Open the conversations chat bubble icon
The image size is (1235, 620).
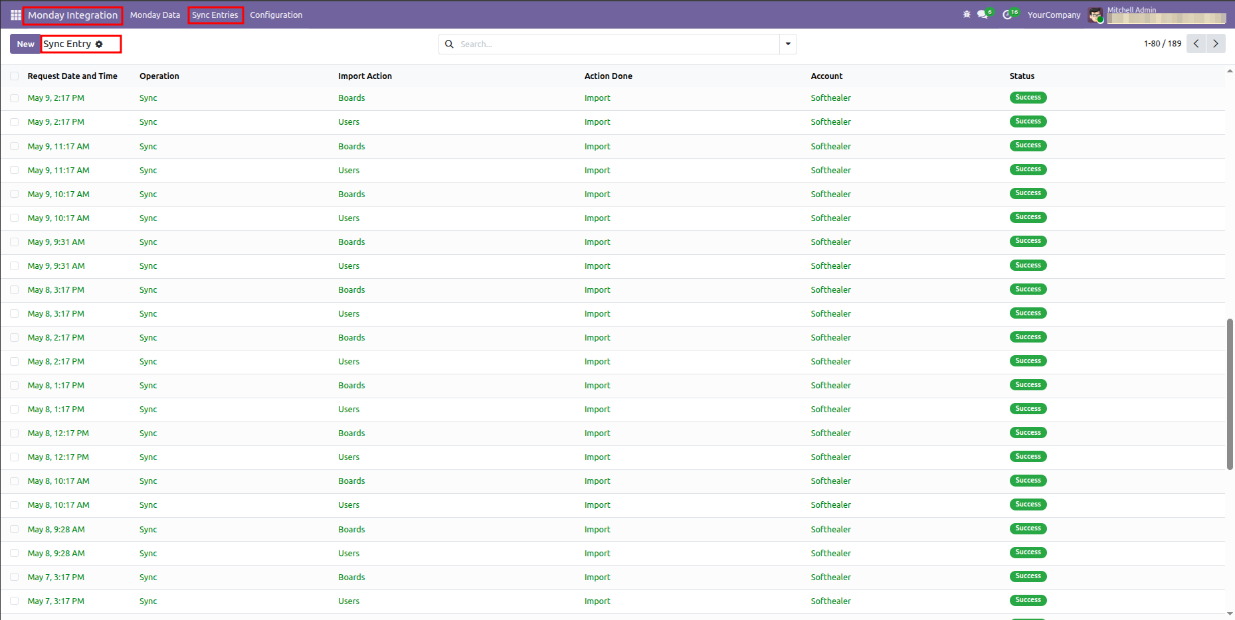click(983, 15)
